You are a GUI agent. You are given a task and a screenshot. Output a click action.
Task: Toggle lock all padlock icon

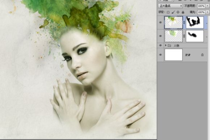[x=183, y=12]
